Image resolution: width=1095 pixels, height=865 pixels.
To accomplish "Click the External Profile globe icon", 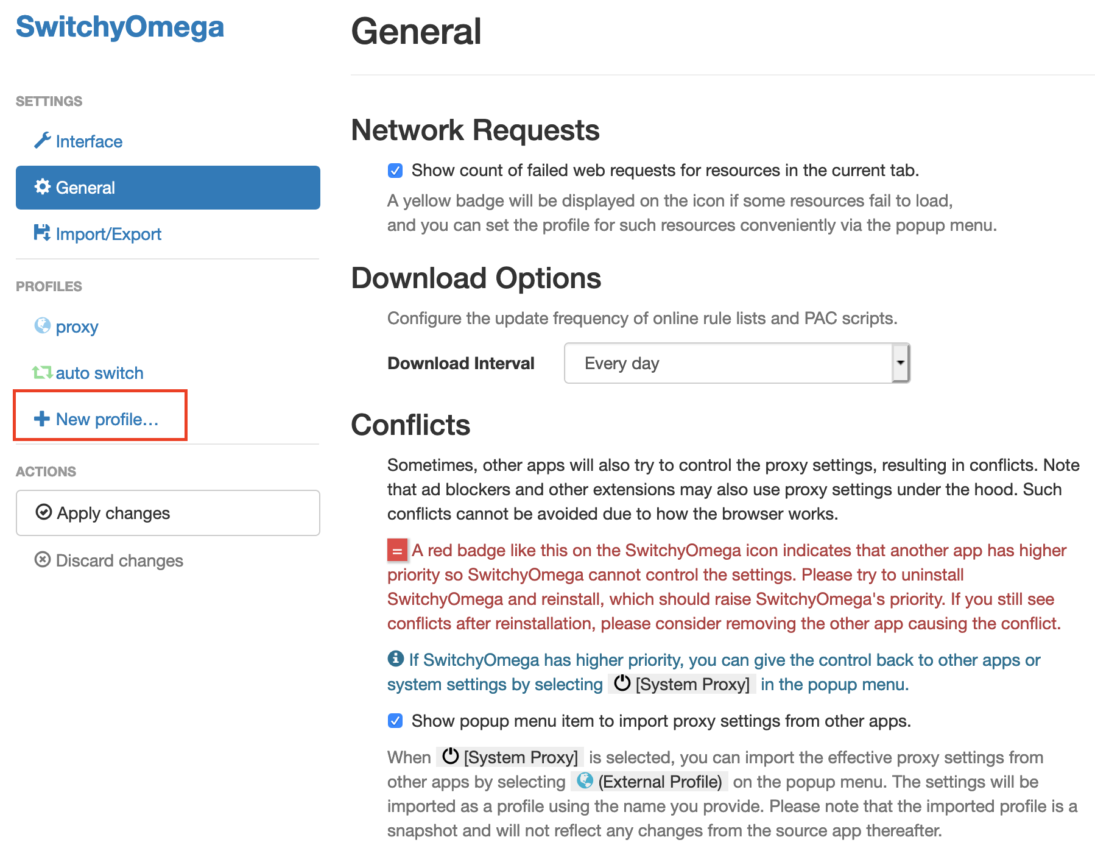I will [x=585, y=780].
